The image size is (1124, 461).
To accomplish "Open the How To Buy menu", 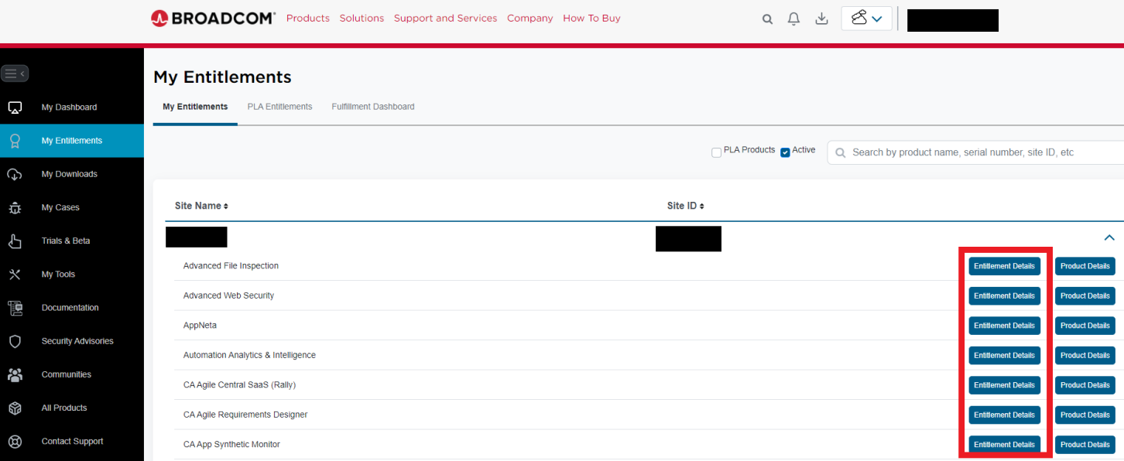I will [591, 19].
